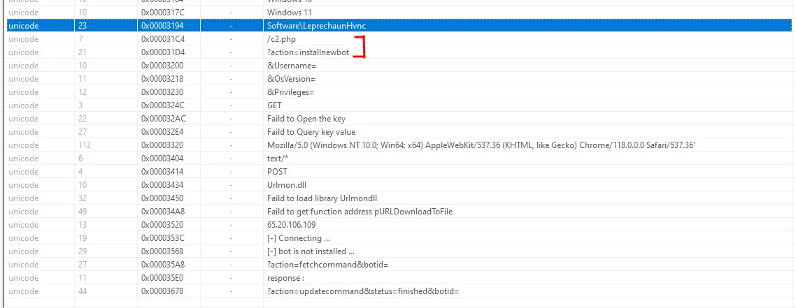
Task: Select the Software\LeprechaunHvnc string row
Action: [x=316, y=26]
